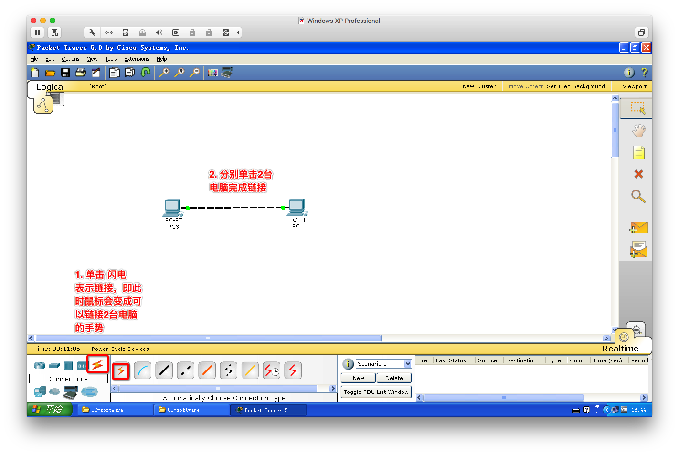
Task: Open the Scenario 0 dropdown
Action: tap(408, 364)
